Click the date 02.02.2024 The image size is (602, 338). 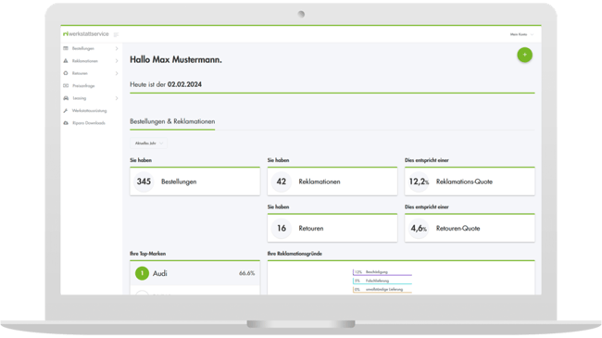[x=184, y=84]
